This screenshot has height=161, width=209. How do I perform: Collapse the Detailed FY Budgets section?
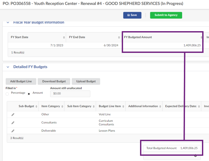(x=8, y=67)
